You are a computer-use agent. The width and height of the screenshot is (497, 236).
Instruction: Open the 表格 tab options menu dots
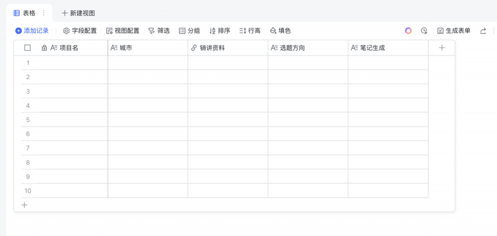(x=44, y=13)
